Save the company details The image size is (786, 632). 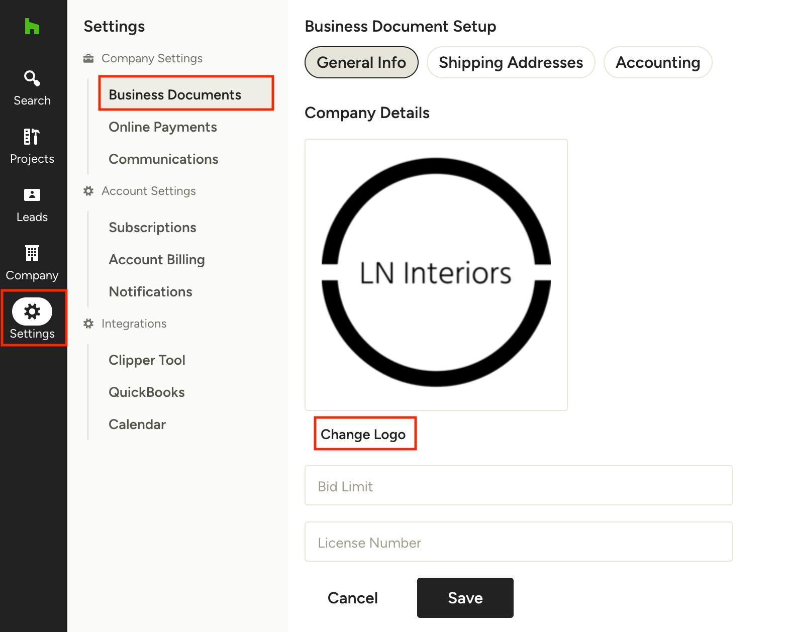pyautogui.click(x=464, y=598)
